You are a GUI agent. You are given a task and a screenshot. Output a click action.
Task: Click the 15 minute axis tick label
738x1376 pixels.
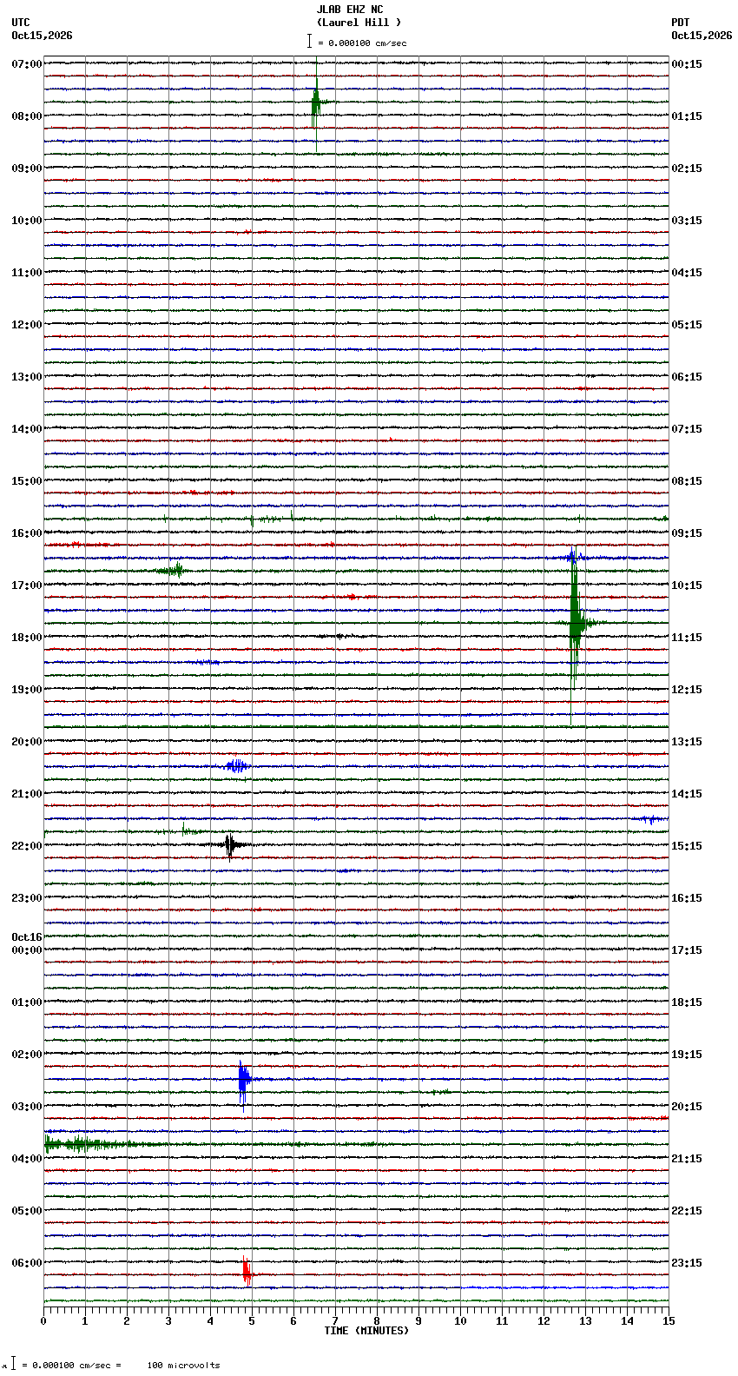669,1321
